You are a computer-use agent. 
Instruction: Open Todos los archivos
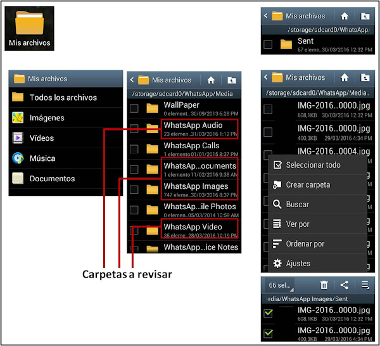[x=66, y=97]
